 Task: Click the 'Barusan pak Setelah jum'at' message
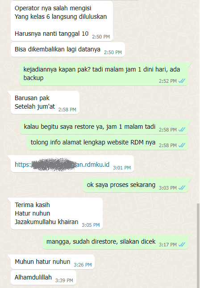pos(45,102)
